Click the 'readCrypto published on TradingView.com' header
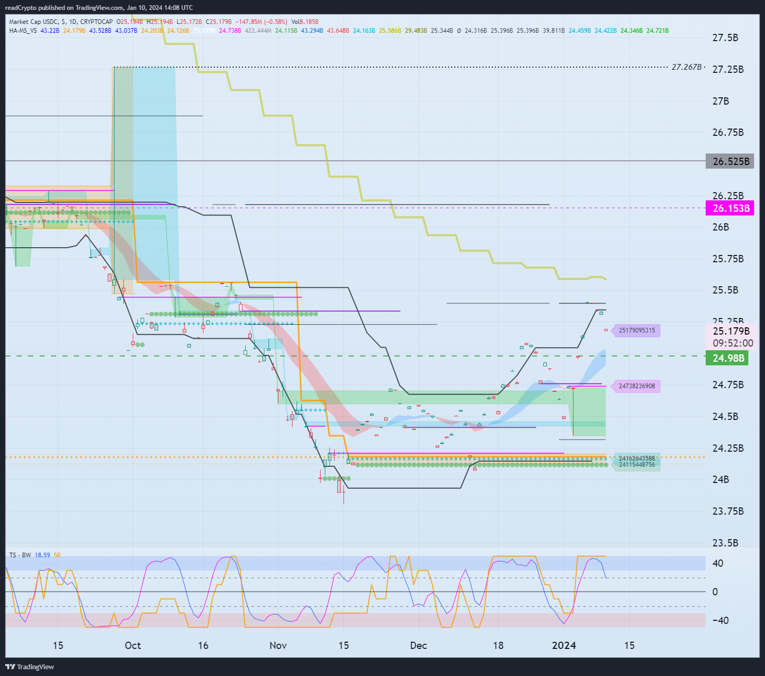Screen dimensions: 765x676 (x=65, y=8)
